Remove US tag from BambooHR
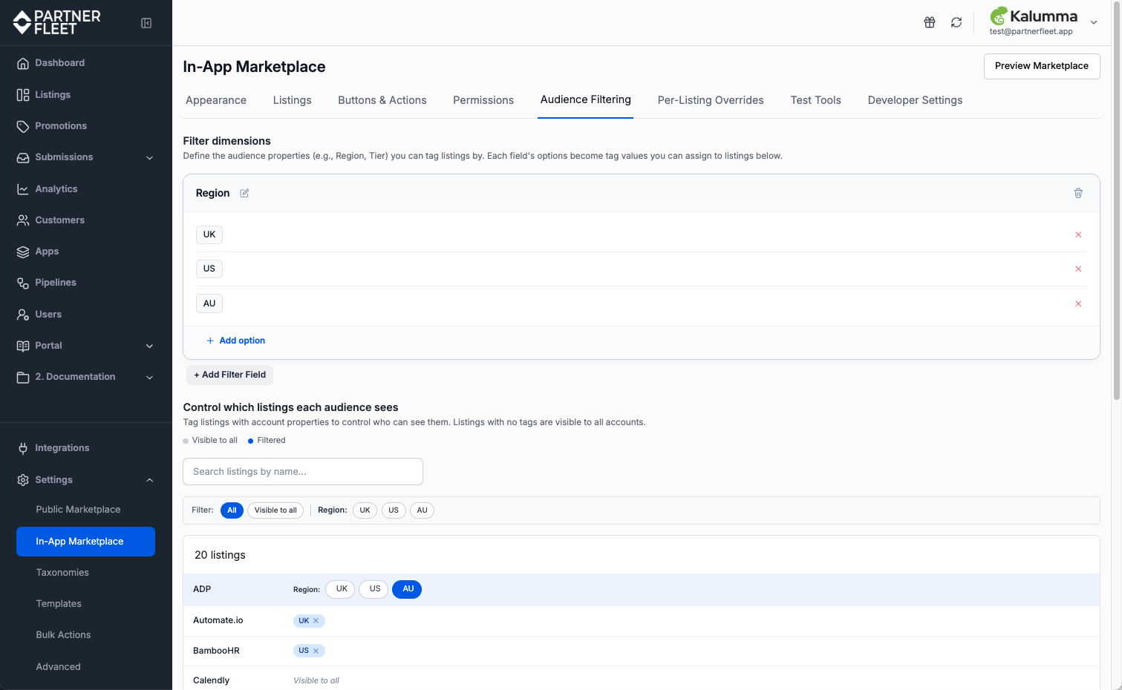Screen dimensions: 1122x690 [316, 651]
